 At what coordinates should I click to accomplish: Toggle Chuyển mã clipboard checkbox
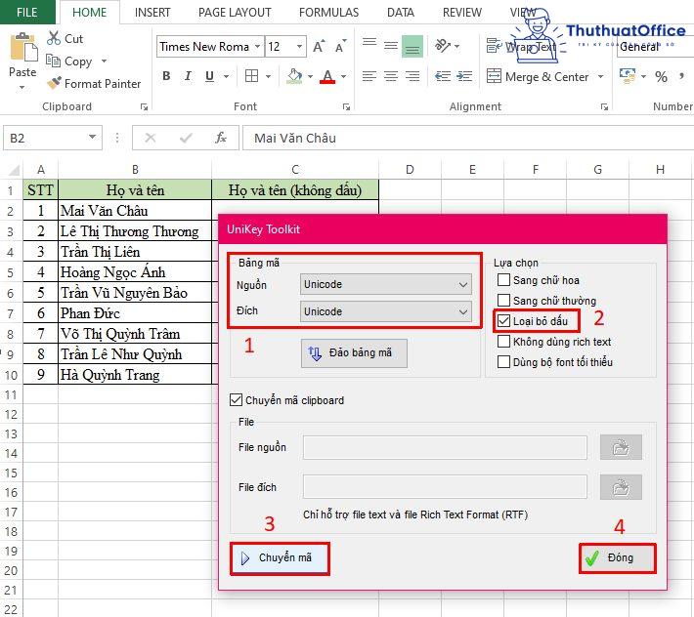tap(236, 400)
